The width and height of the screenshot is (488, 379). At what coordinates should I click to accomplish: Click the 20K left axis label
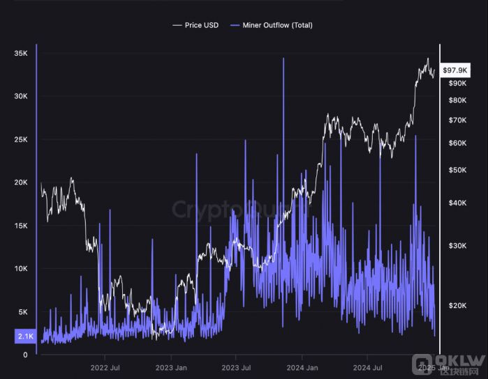coord(21,183)
